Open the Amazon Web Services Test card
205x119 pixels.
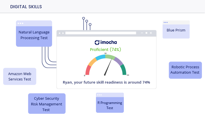[20, 76]
